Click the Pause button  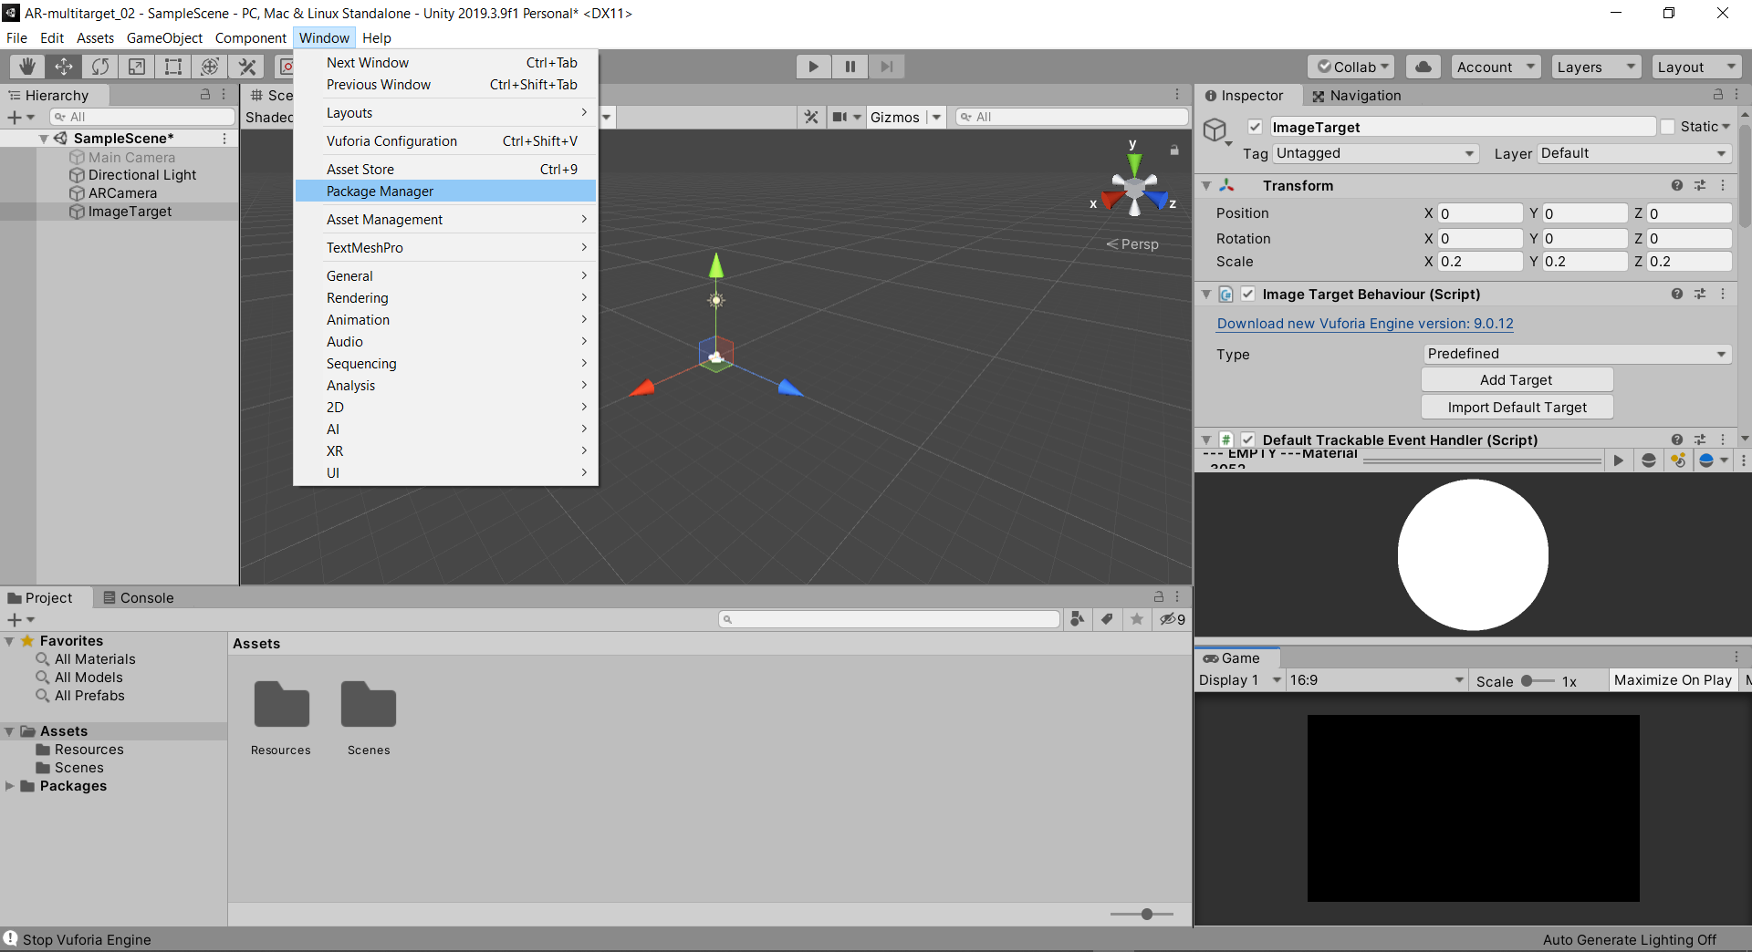[850, 67]
